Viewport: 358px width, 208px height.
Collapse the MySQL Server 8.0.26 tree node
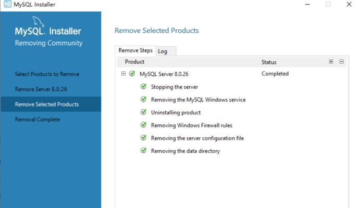[x=124, y=74]
